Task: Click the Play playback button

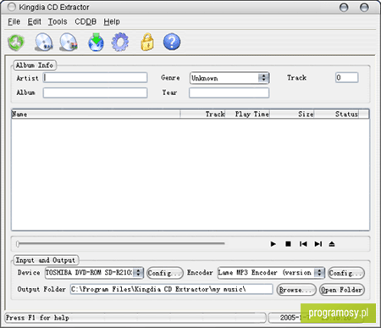Action: (273, 244)
